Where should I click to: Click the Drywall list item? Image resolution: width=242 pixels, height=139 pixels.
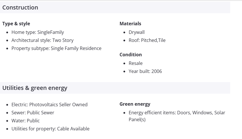(137, 32)
